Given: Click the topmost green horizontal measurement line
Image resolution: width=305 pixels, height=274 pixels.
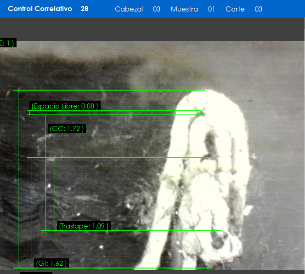Looking at the screenshot, I should [110, 90].
